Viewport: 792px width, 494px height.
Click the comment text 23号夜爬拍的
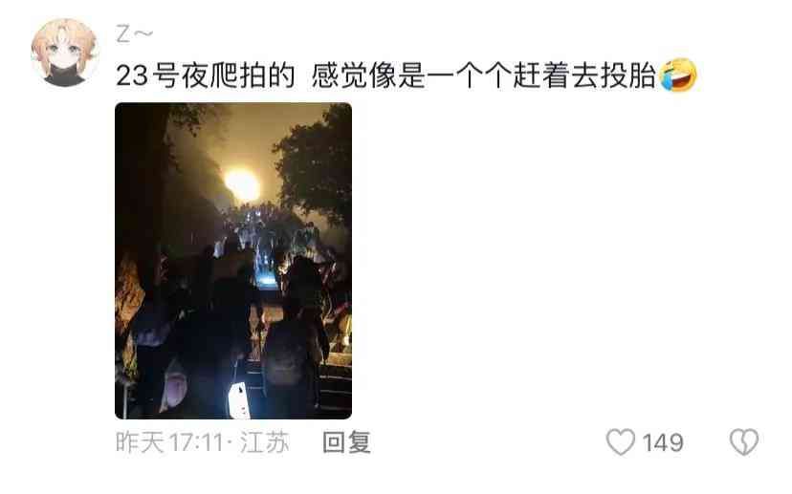(x=205, y=75)
